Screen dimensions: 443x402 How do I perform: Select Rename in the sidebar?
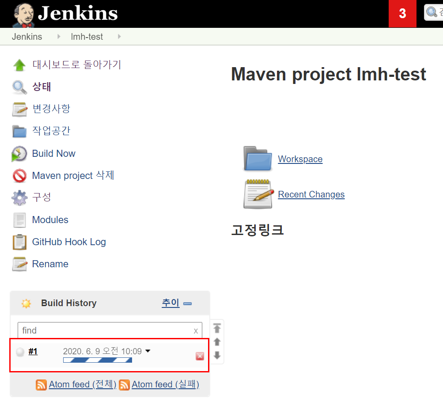tap(50, 264)
